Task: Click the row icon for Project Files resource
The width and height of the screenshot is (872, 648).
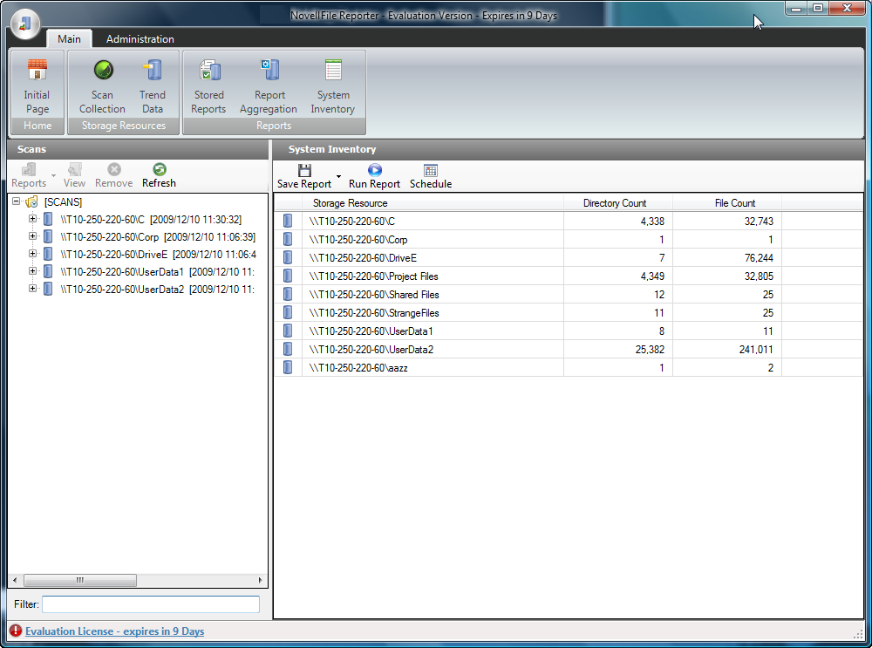Action: pos(288,276)
